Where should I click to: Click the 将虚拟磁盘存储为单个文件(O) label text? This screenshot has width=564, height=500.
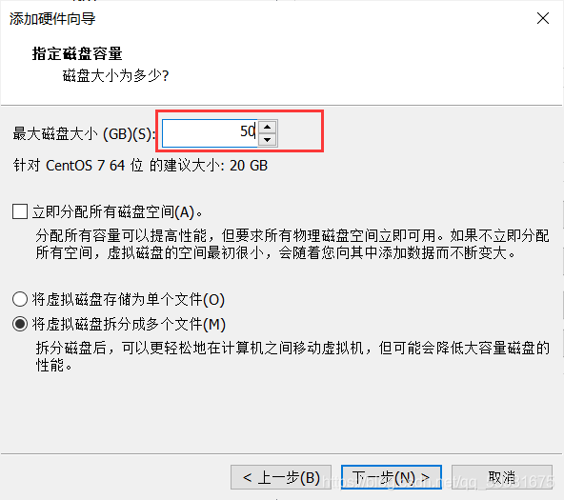click(x=129, y=299)
